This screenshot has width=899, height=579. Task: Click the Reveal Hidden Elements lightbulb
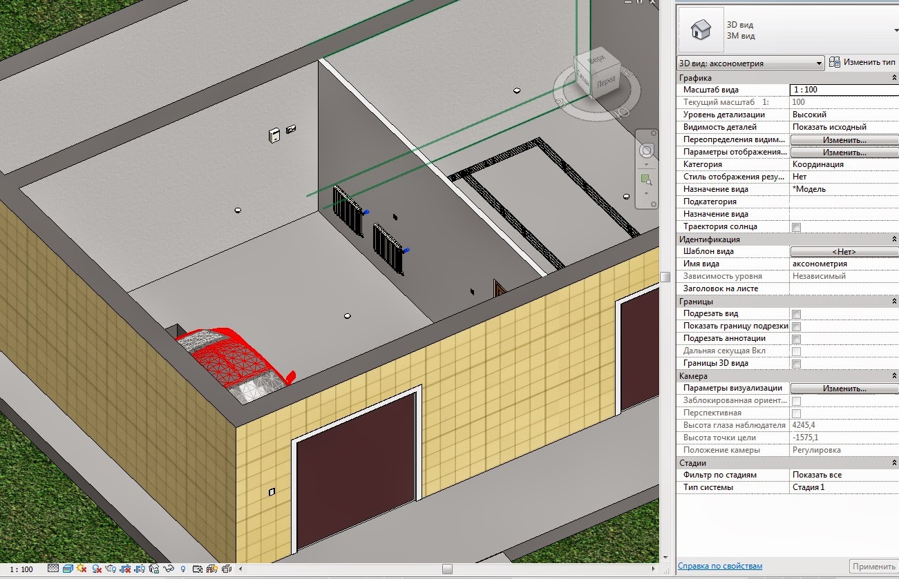click(183, 569)
